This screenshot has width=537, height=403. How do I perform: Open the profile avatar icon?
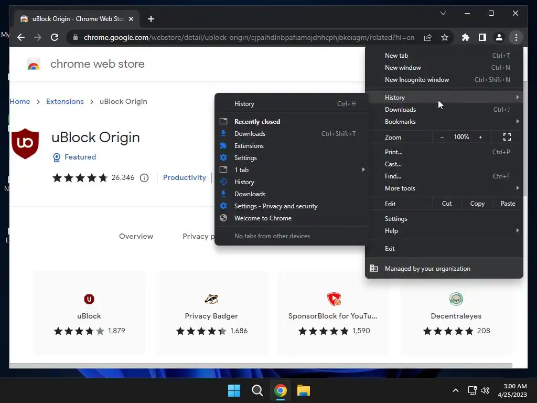pyautogui.click(x=499, y=37)
